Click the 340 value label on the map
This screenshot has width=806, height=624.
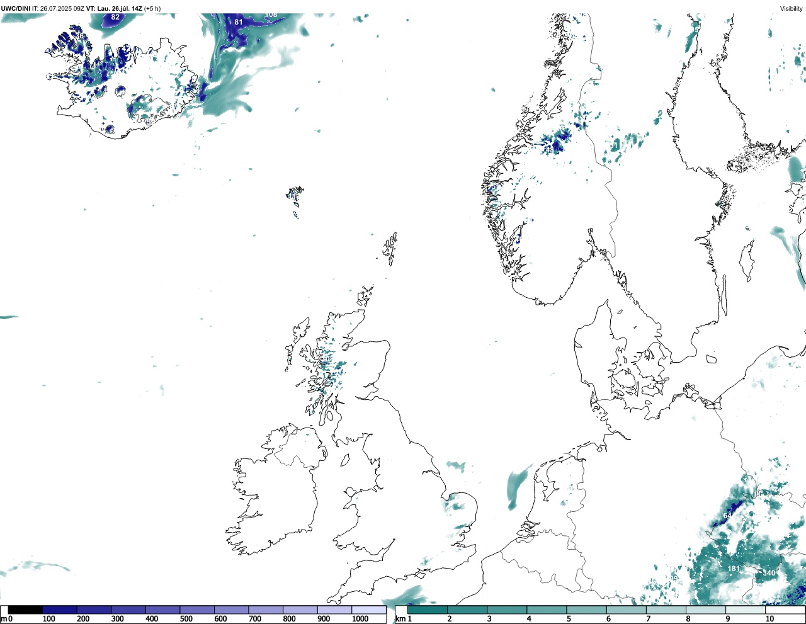[x=769, y=573]
